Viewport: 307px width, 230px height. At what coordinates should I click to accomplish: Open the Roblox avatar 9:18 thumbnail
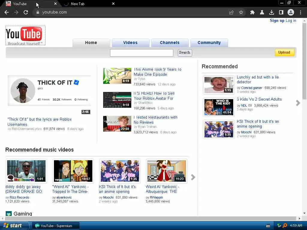(117, 100)
